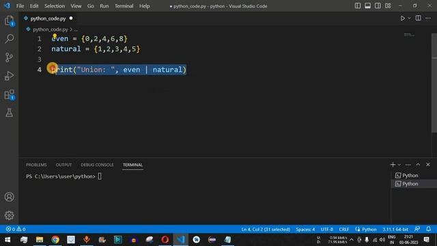
Task: Toggle the secondary side bar layout
Action: tap(378, 6)
